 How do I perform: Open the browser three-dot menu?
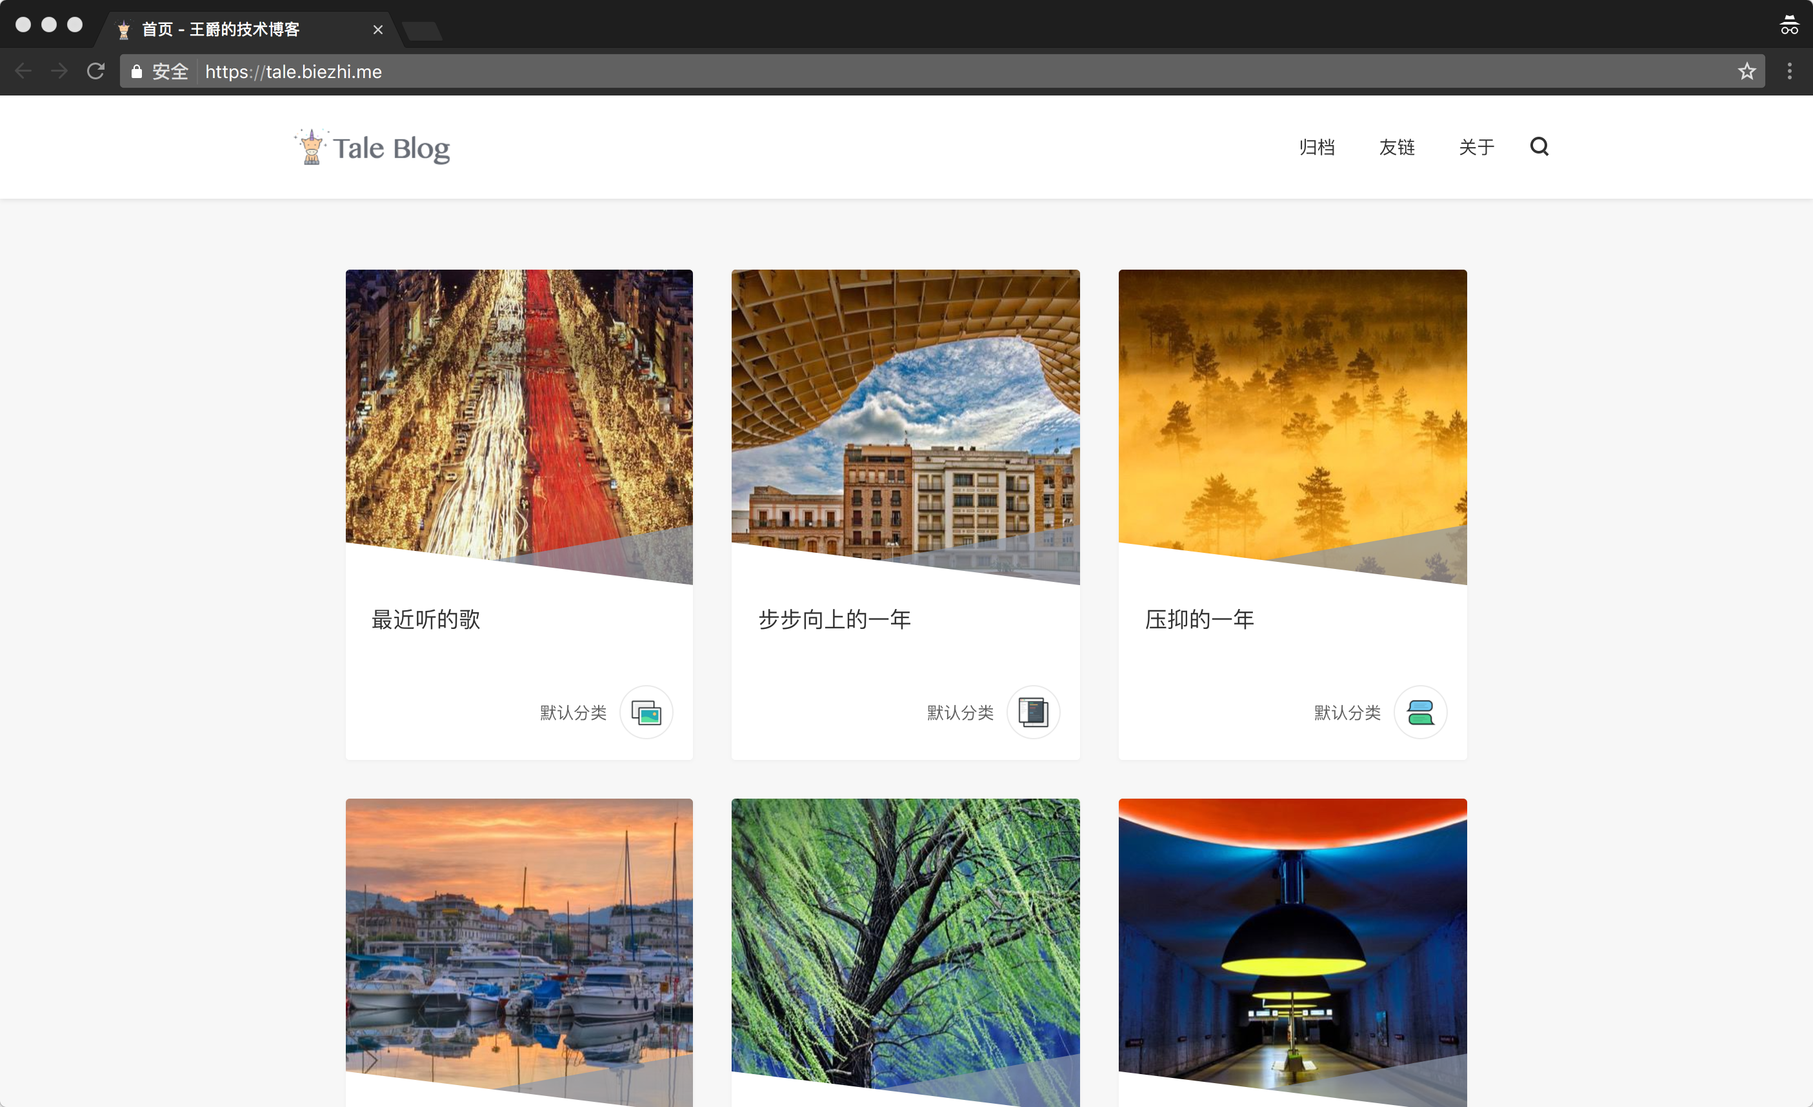[1790, 72]
